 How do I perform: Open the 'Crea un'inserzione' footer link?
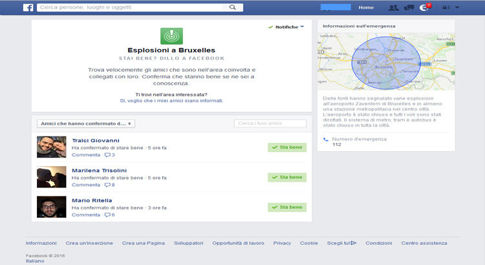click(89, 244)
